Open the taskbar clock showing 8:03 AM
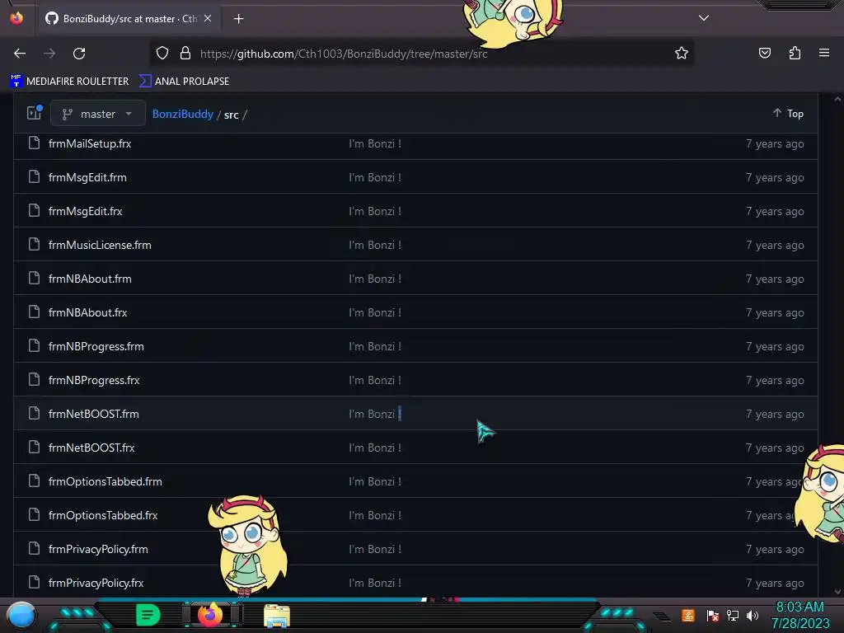 799,615
